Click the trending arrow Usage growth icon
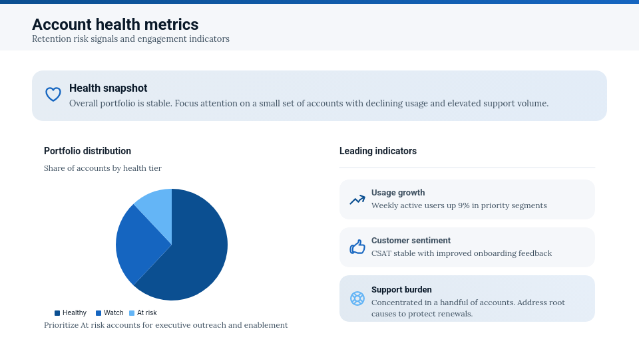 tap(357, 199)
